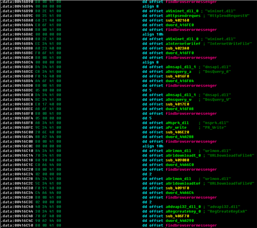Select "align 10h" on the 00416C0C row
The height and width of the screenshot is (228, 257).
pos(153,146)
